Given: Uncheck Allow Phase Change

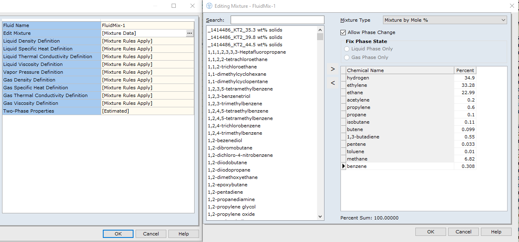Looking at the screenshot, I should pyautogui.click(x=342, y=32).
